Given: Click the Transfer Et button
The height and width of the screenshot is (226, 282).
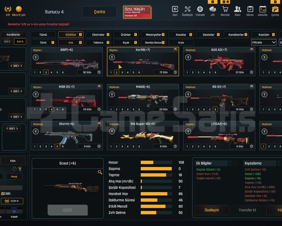Looking at the screenshot, I should pos(248,210).
